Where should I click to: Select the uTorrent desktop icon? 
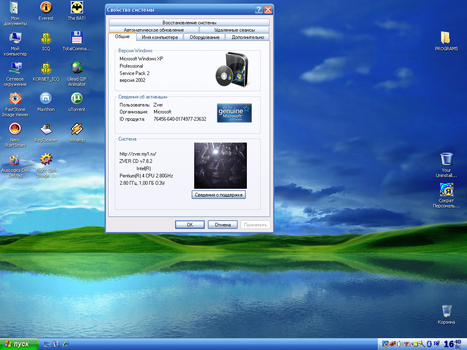click(77, 102)
